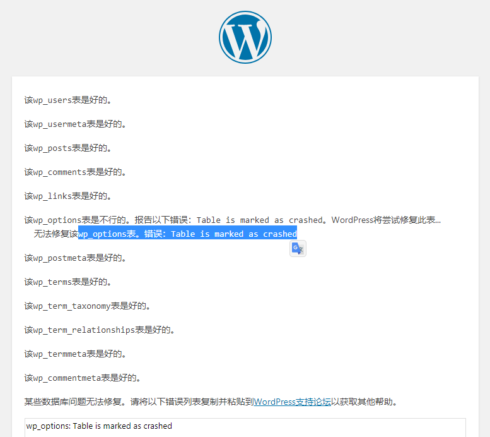
Task: Click the text 该wp_postmeta表是好的
Action: (x=75, y=258)
